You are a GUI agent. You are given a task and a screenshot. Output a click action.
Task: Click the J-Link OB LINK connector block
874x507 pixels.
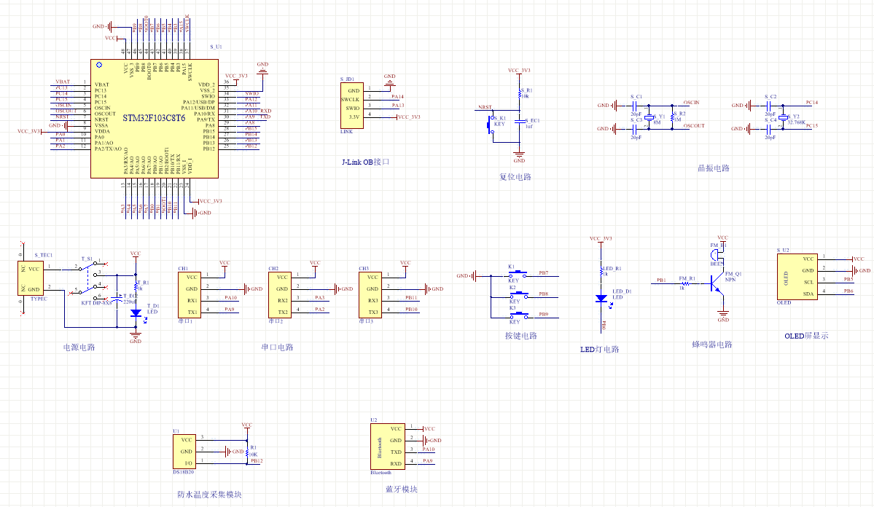click(x=351, y=104)
